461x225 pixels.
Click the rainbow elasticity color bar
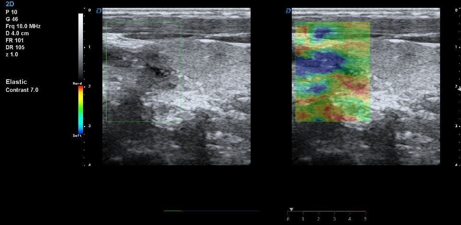point(81,109)
